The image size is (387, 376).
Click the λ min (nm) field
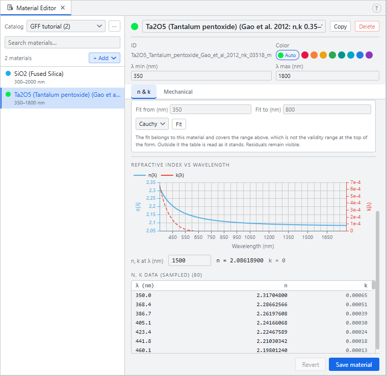pyautogui.click(x=201, y=76)
